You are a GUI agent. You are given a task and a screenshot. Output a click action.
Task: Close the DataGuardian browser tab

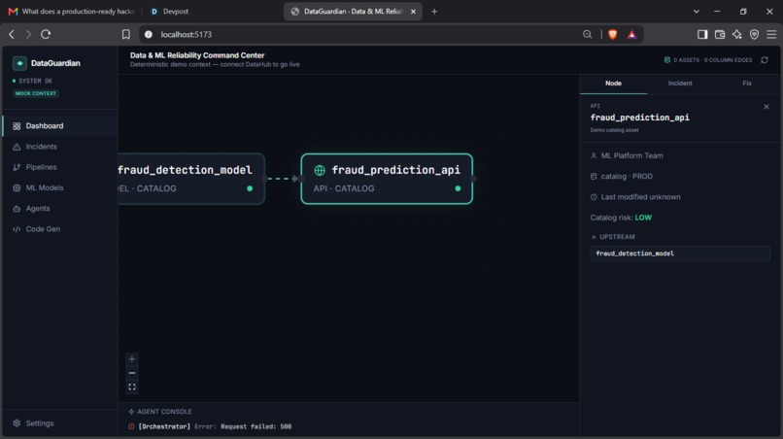tap(413, 12)
